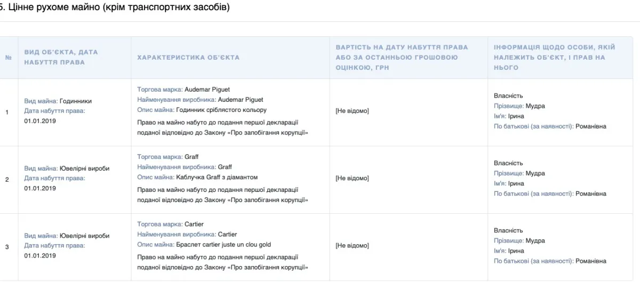Screen dimensions: 640x282
Task: Click acquisition date 01.01.2019 in row 2
Action: coord(40,188)
